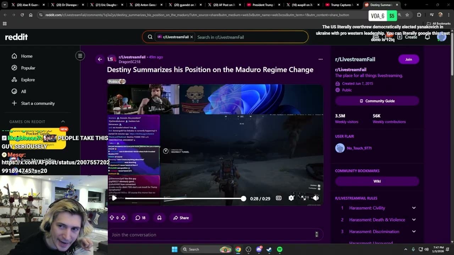Screen dimensions: 454x255
Task: Mute the video with the volume icon
Action: coord(315,198)
